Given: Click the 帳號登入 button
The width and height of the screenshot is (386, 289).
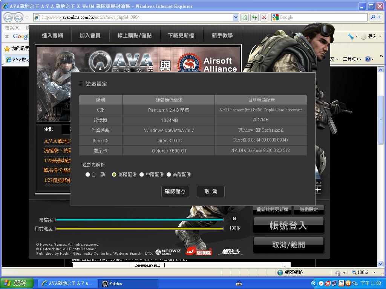Looking at the screenshot, I should (288, 225).
